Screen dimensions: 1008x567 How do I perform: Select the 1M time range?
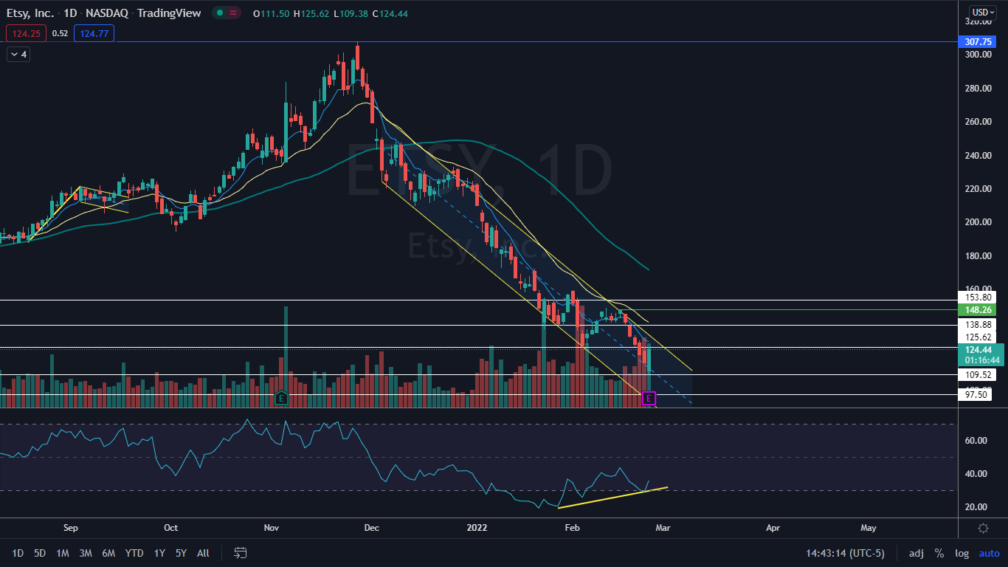pyautogui.click(x=63, y=552)
